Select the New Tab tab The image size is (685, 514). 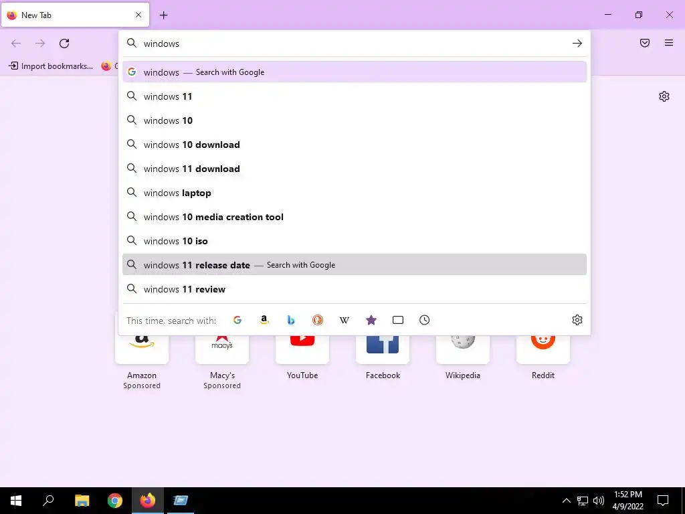[x=75, y=15]
